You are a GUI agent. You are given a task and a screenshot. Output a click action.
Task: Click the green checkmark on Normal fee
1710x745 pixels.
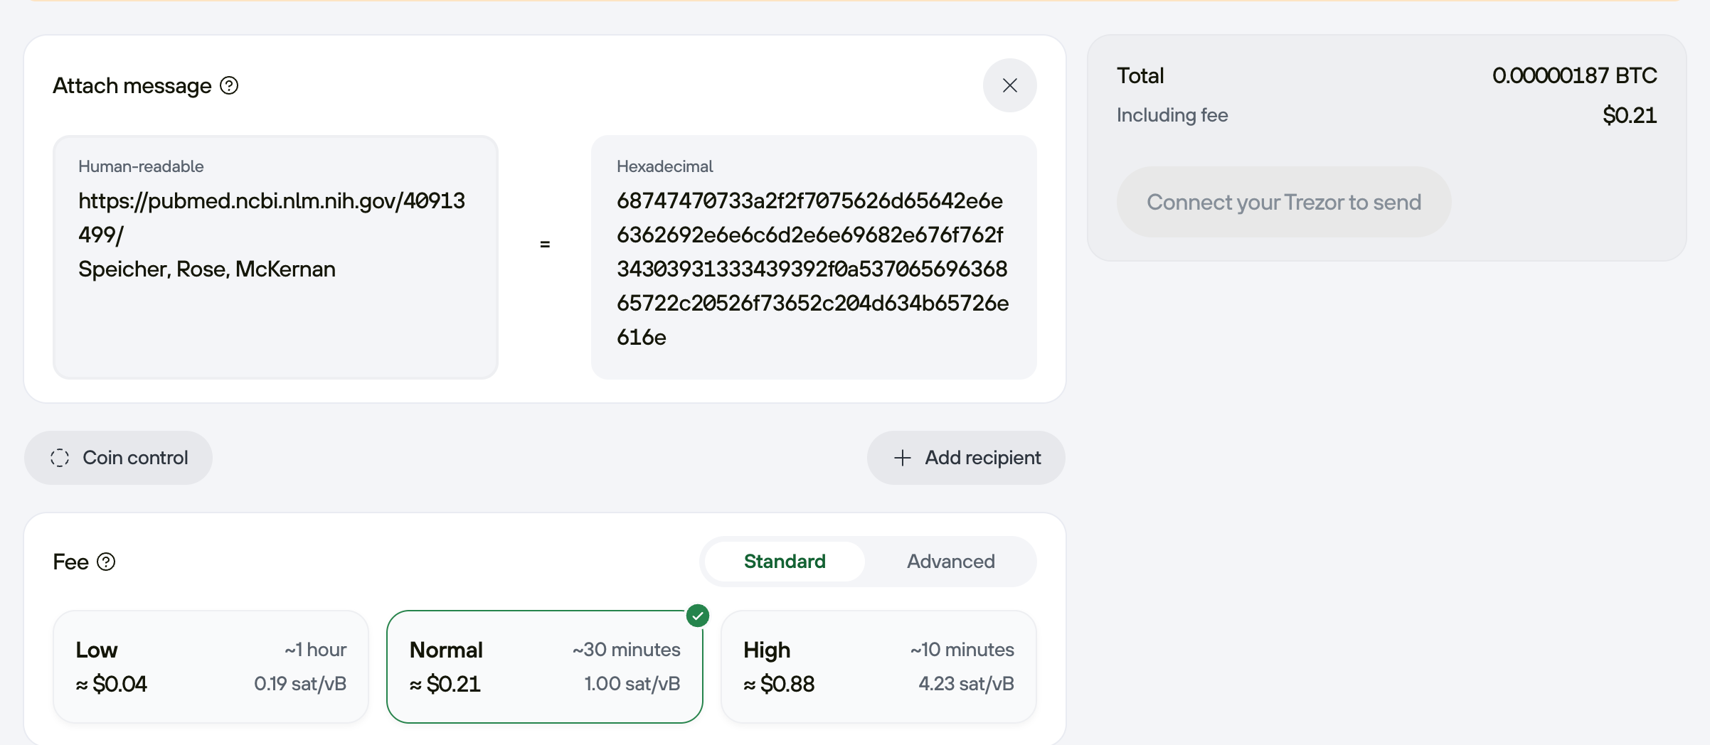coord(698,616)
